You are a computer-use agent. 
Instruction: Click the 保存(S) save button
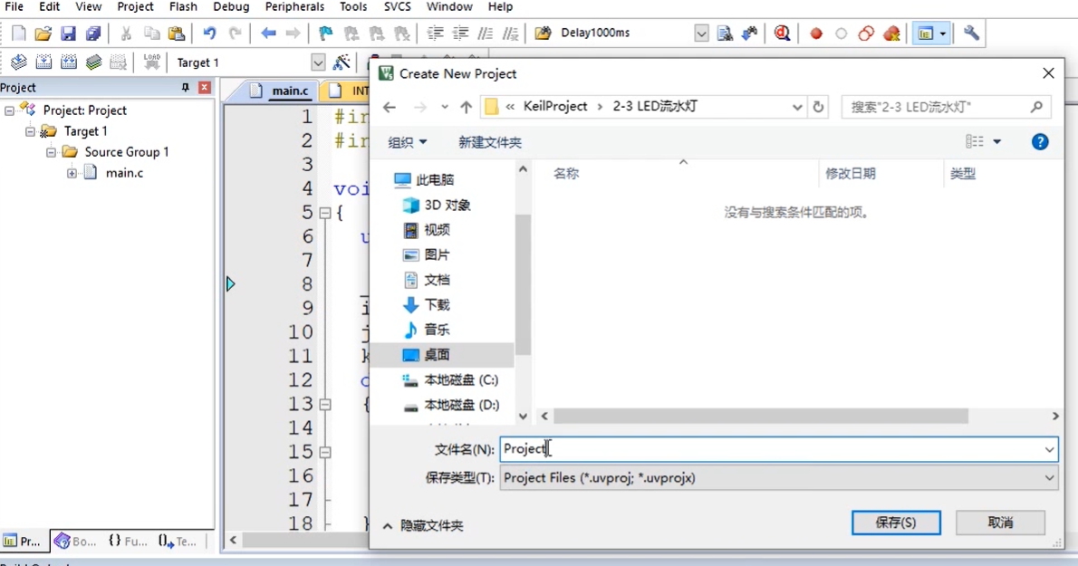pos(896,523)
